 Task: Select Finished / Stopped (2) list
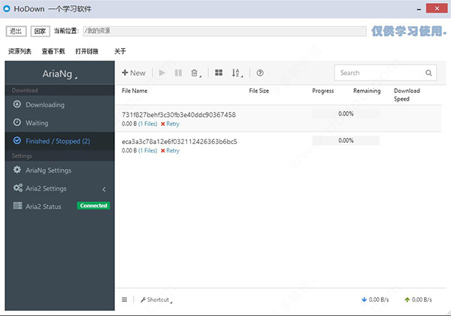[59, 141]
